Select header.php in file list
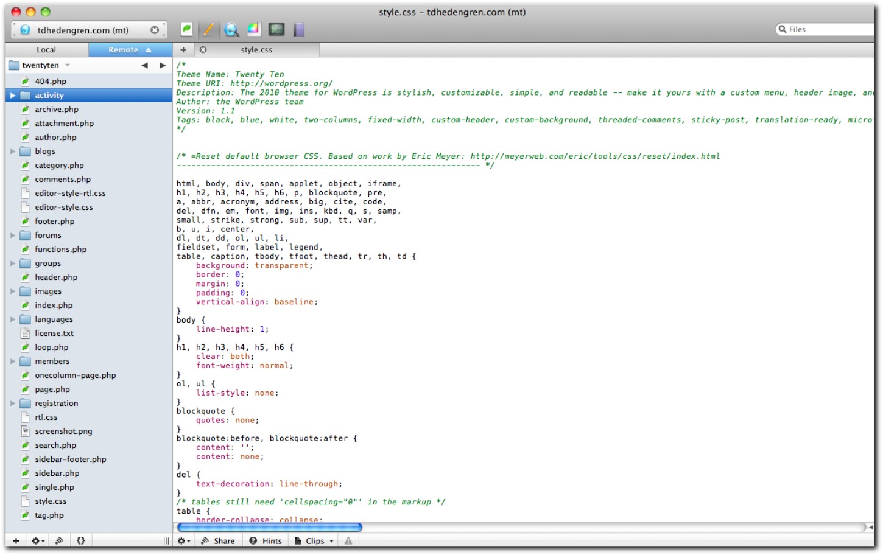The image size is (883, 555). [x=89, y=277]
